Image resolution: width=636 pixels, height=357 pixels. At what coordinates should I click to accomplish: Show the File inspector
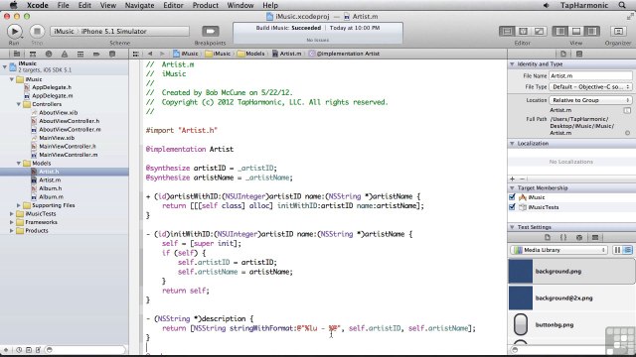[x=563, y=54]
